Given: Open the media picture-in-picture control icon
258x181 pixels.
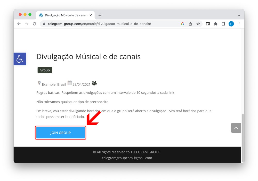Looking at the screenshot, I should pyautogui.click(x=208, y=24).
